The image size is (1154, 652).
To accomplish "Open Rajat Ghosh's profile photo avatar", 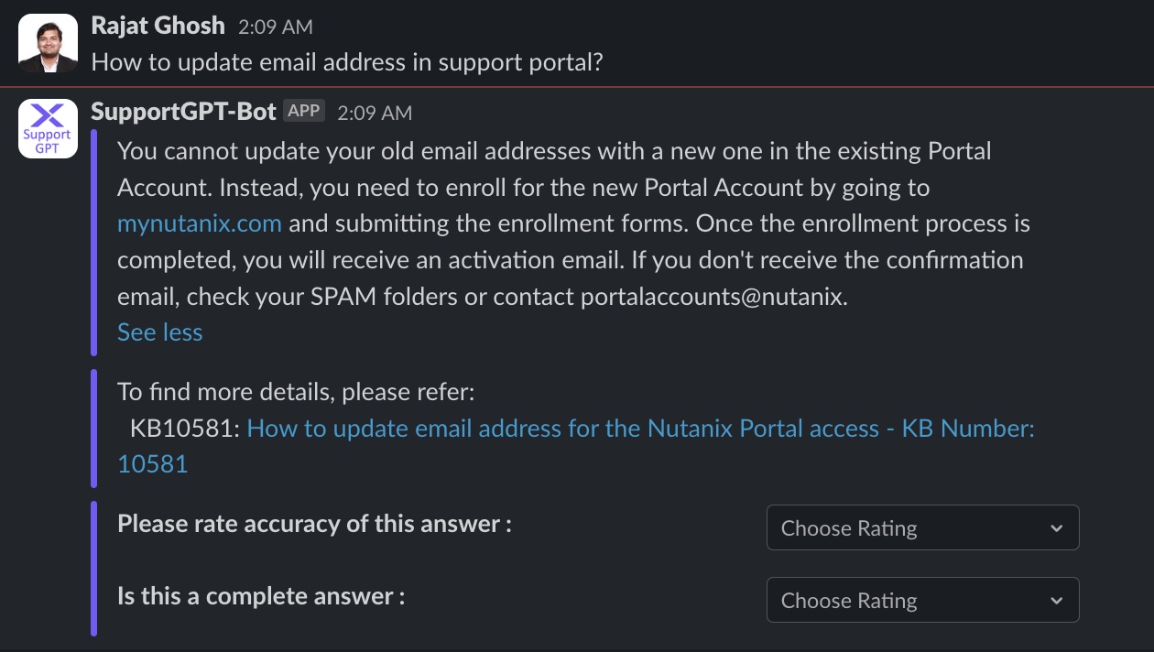I will pos(48,43).
